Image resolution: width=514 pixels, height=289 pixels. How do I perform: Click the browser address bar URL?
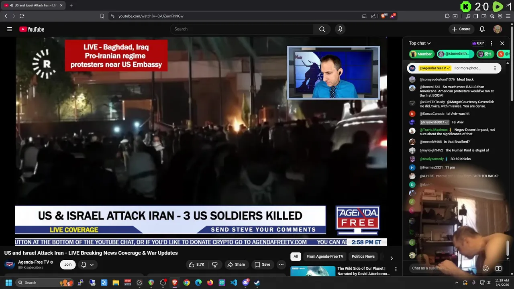pos(151,16)
